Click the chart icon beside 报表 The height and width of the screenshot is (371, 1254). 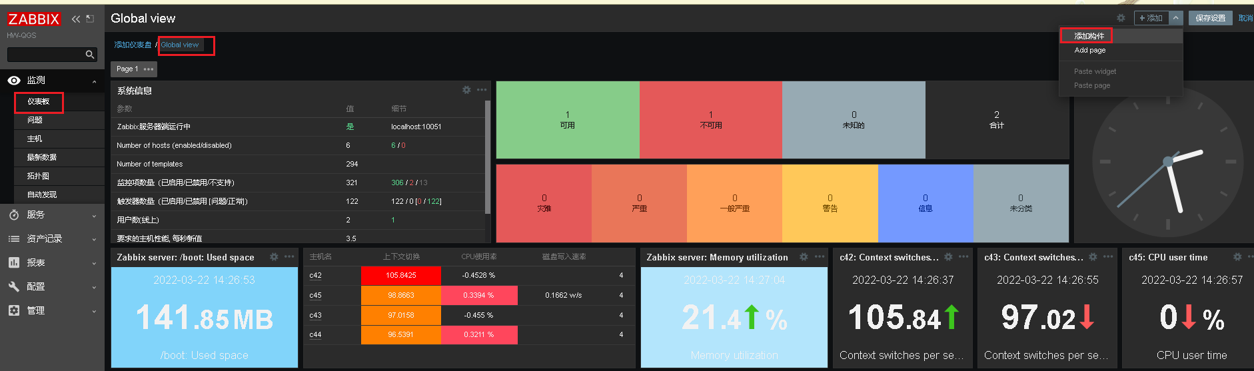(x=14, y=262)
